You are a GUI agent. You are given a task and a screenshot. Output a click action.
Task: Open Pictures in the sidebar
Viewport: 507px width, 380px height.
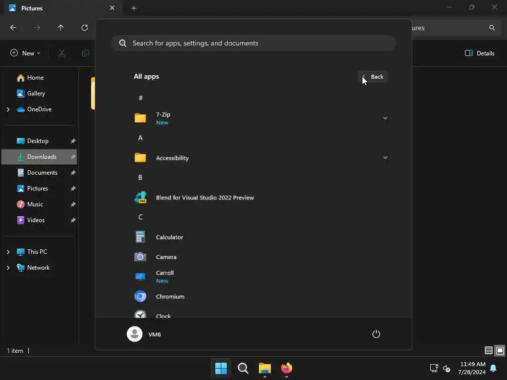(38, 189)
